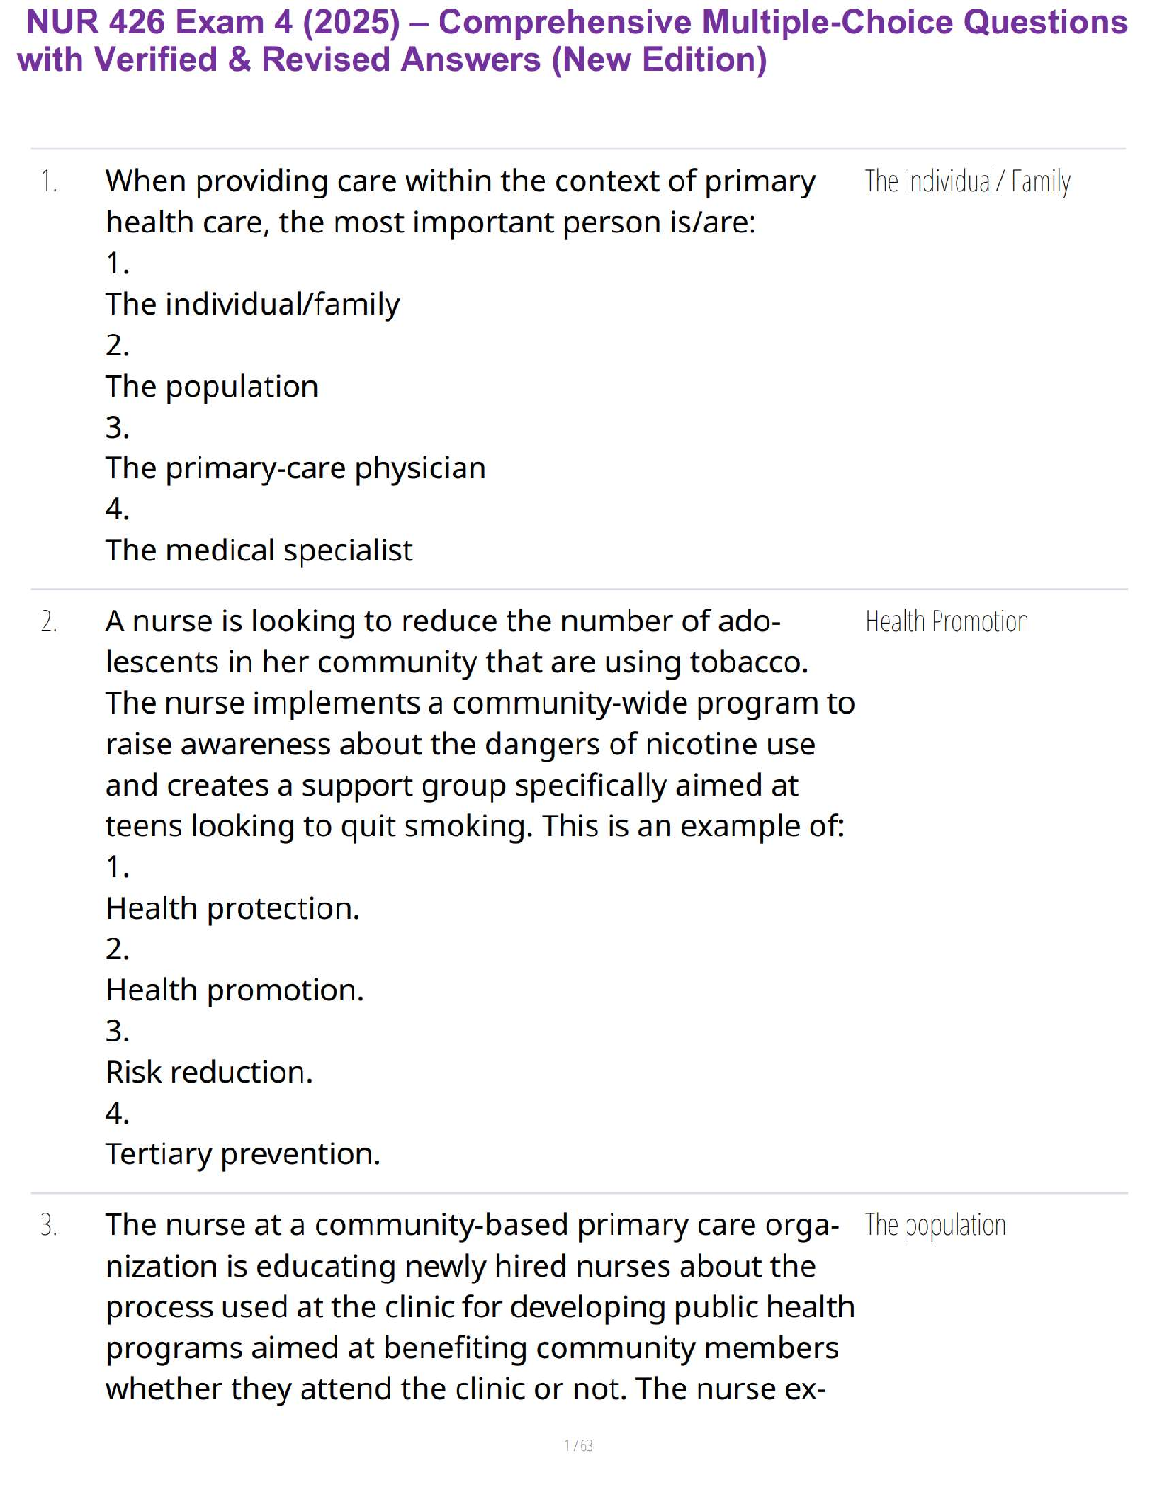Select "The medical specialist" option
The image size is (1157, 1497).
pyautogui.click(x=259, y=550)
